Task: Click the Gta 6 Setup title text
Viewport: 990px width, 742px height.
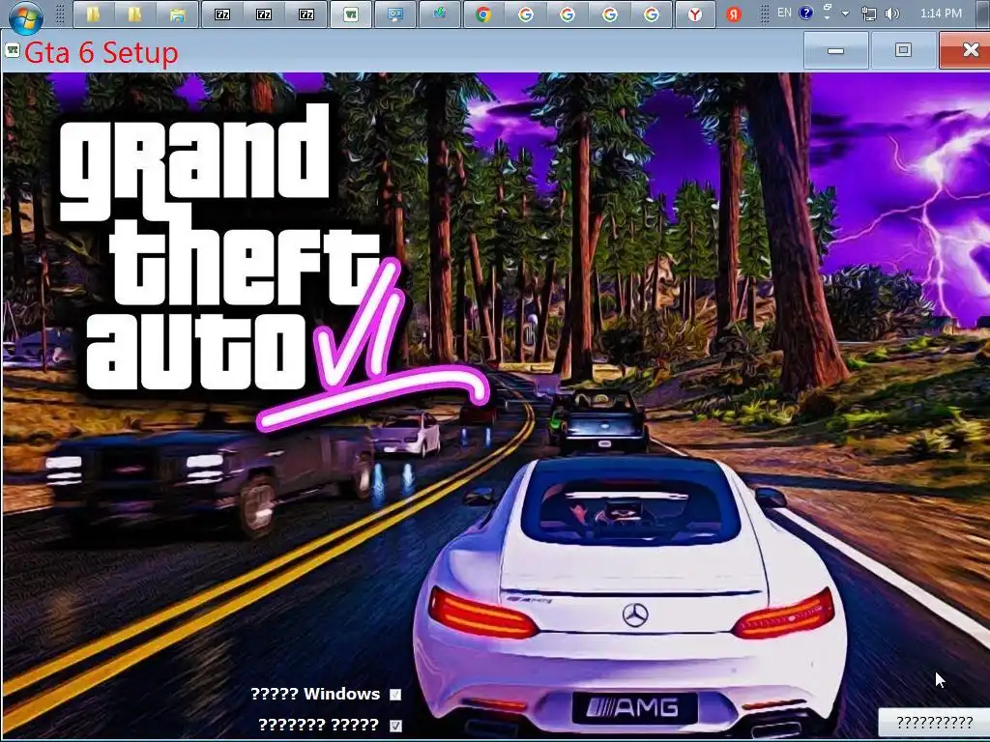Action: tap(101, 52)
